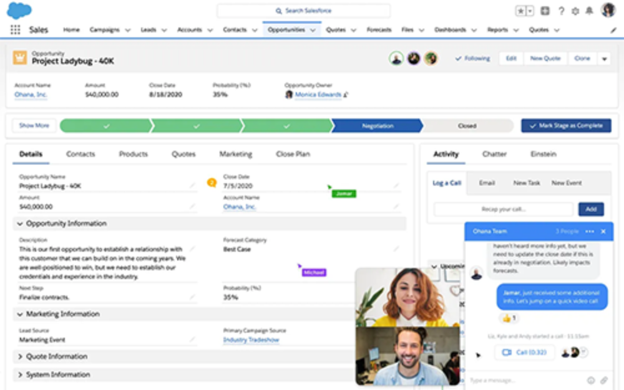Open the Help question mark icon
This screenshot has height=390, width=624.
point(561,11)
